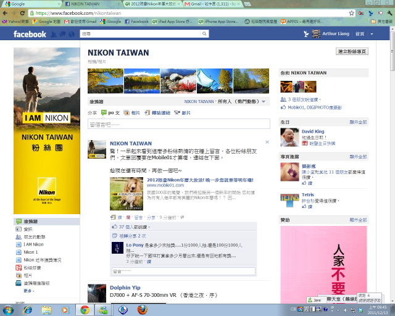Bookmark this page with the star icon
The height and width of the screenshot is (316, 395).
tap(351, 13)
